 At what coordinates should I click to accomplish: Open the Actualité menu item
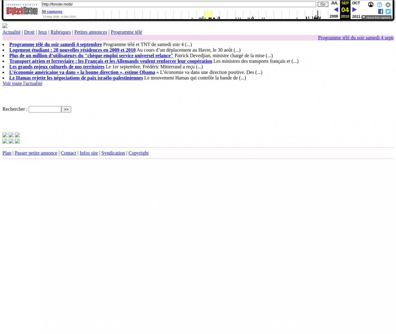[x=11, y=32]
